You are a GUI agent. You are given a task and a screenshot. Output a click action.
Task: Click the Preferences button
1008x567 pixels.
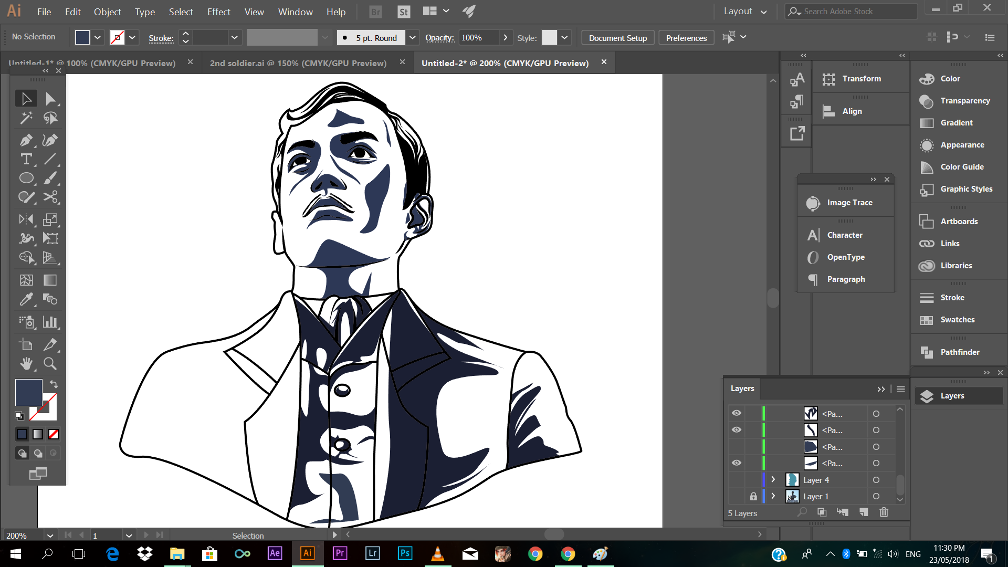click(686, 38)
